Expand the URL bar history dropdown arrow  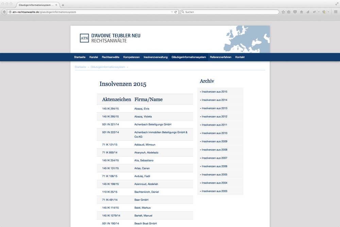coord(172,12)
